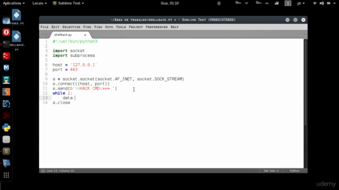Click s.connect((host, port)) line
Viewport: 339px width, 190px height.
[x=81, y=84]
